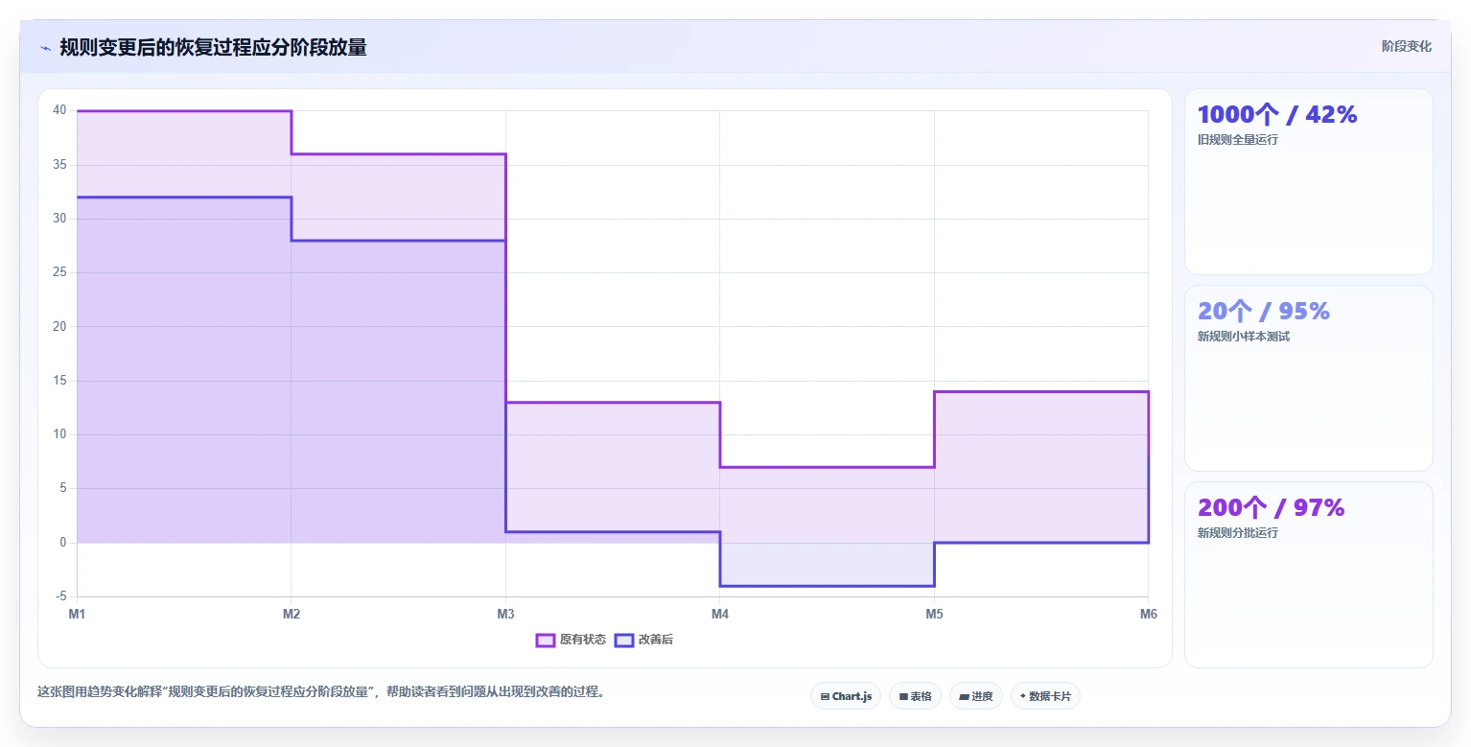Screen dimensions: 1471x747
Task: Click the 阶段变化 label in header
Action: (x=1407, y=46)
